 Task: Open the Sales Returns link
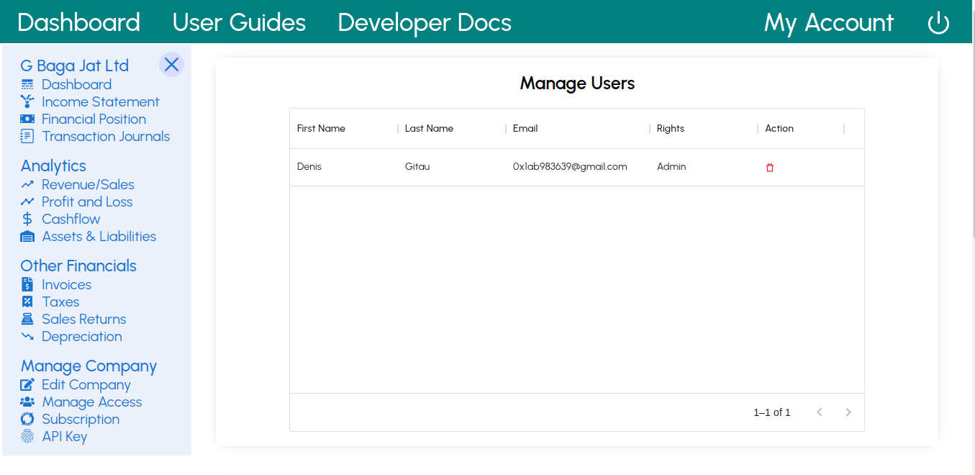[x=84, y=320]
